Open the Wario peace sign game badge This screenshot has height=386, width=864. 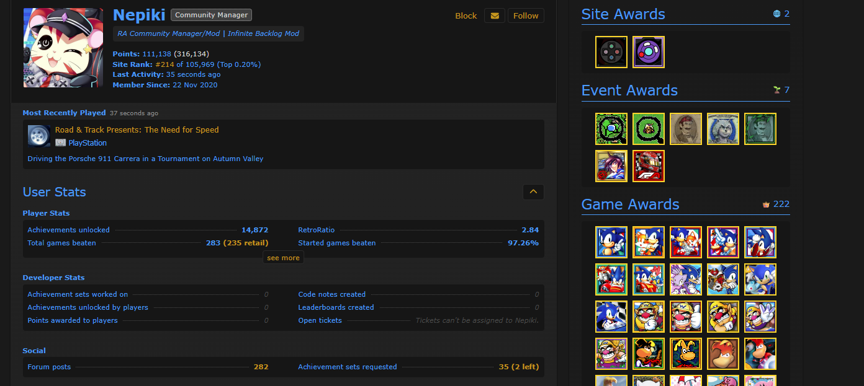click(760, 317)
